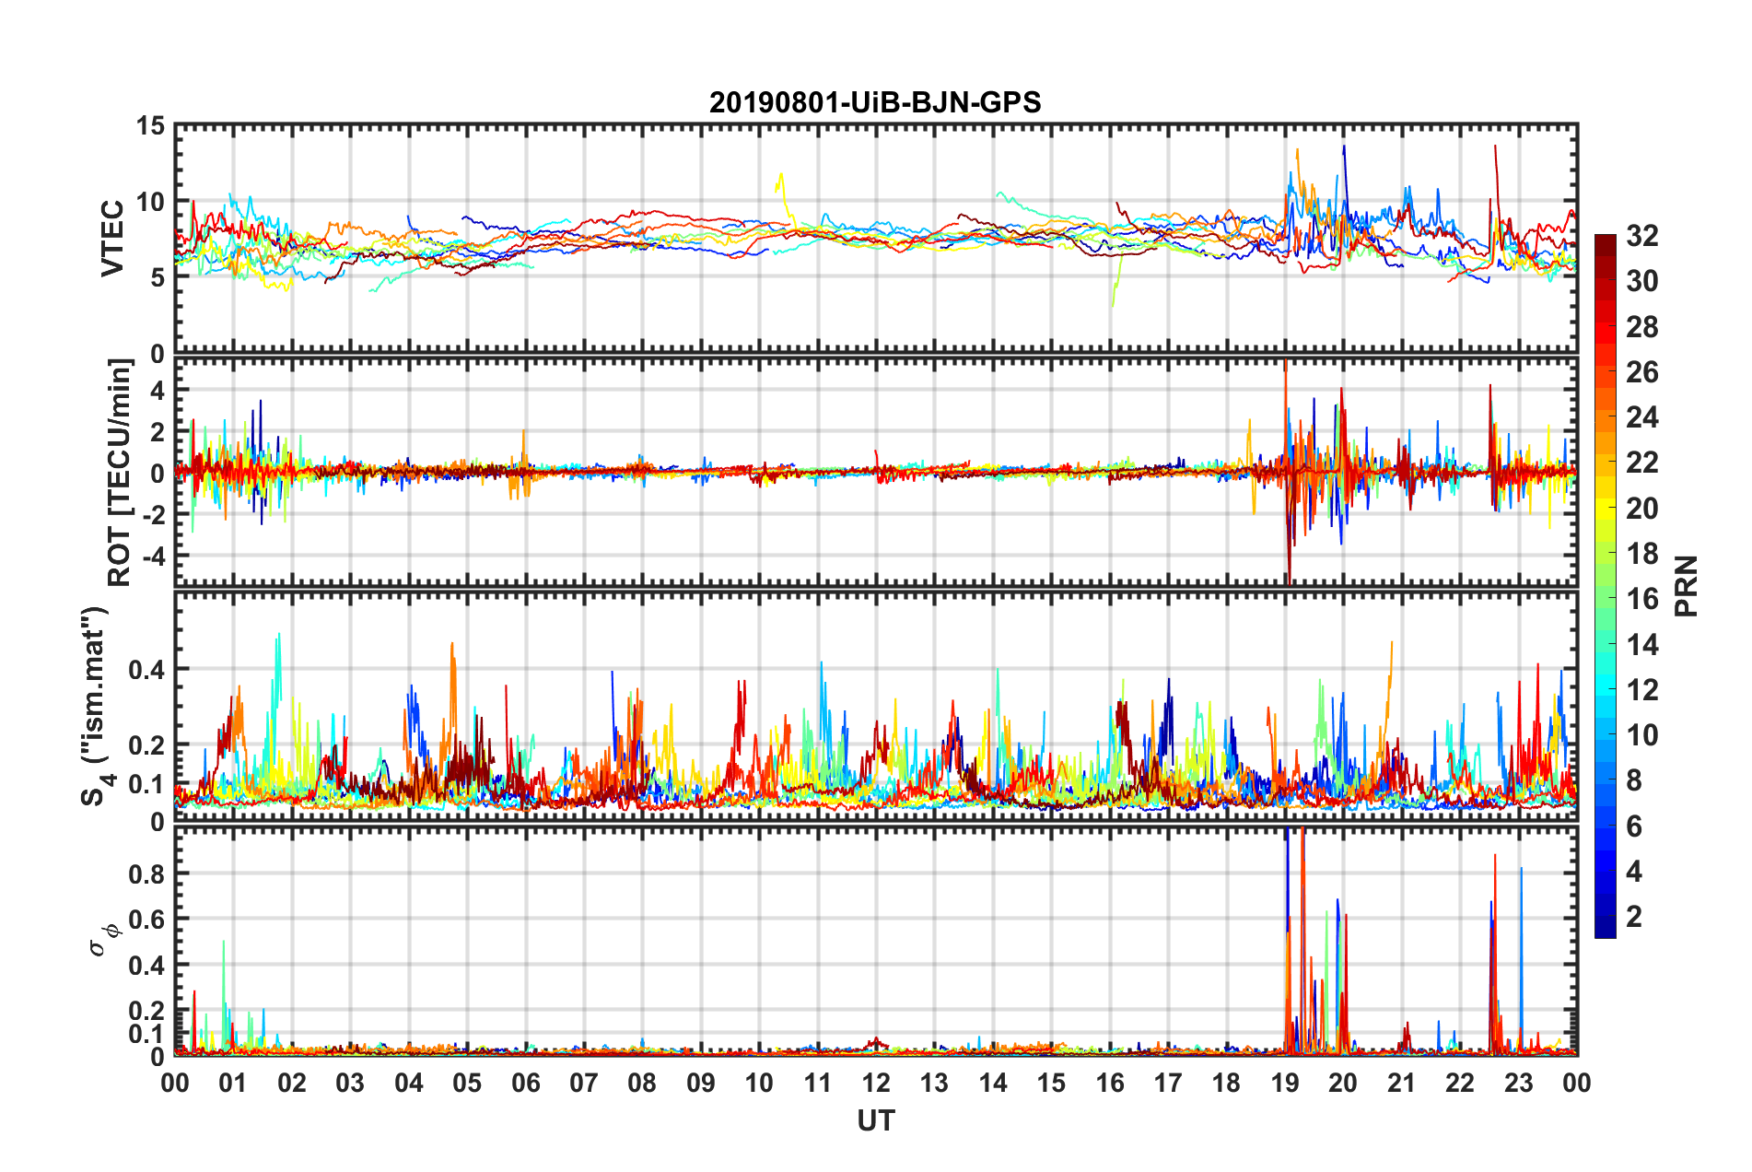The image size is (1752, 1172).
Task: Select the VTEC y-axis label
Action: pyautogui.click(x=112, y=238)
